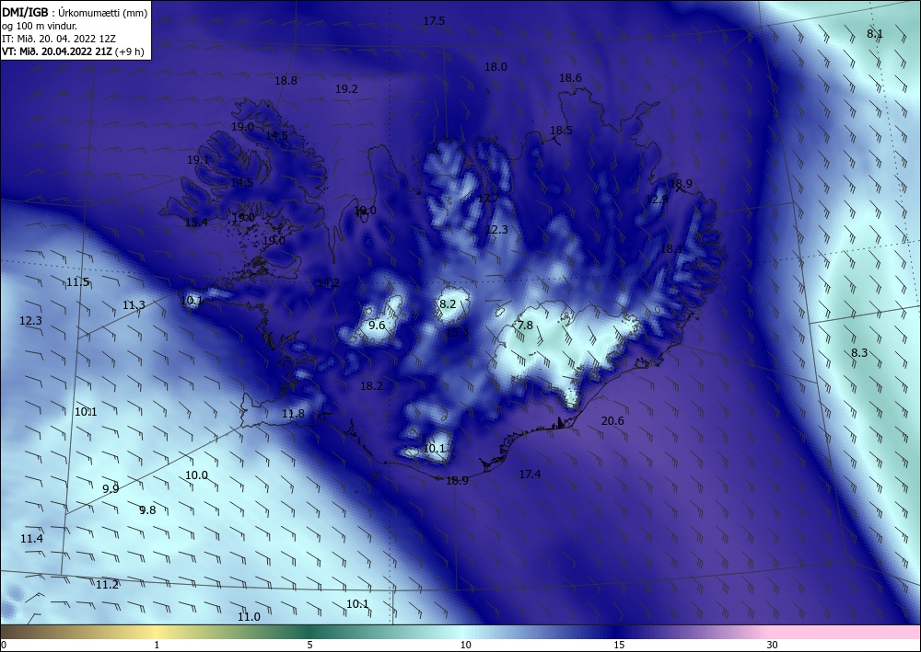The width and height of the screenshot is (921, 652).
Task: Click the 30 tick on the color scale
Action: tap(773, 646)
